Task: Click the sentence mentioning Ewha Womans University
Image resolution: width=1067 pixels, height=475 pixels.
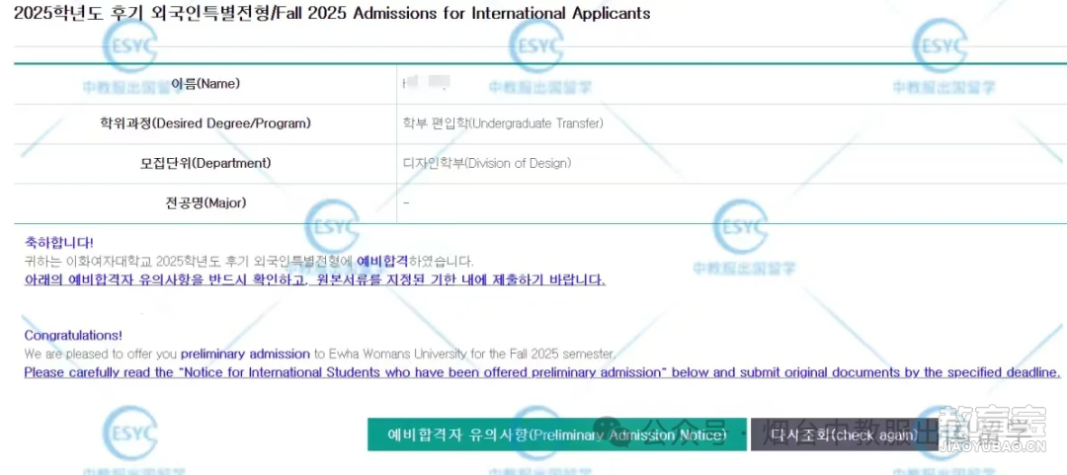Action: tap(320, 354)
